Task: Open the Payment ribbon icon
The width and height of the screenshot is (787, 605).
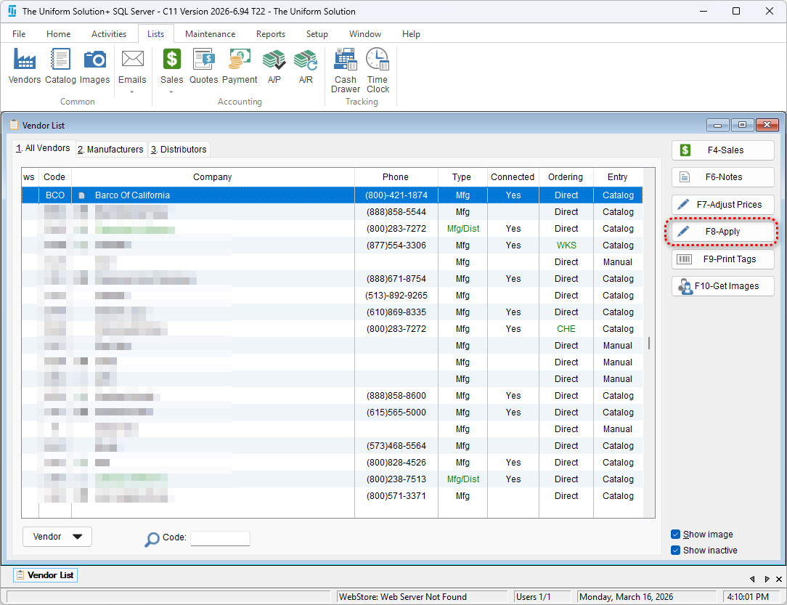Action: [x=240, y=67]
